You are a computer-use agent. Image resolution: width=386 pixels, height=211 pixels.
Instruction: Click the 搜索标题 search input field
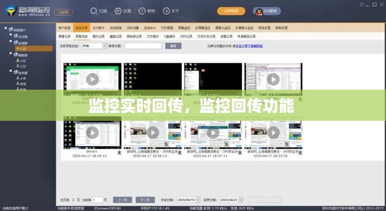pos(143,46)
